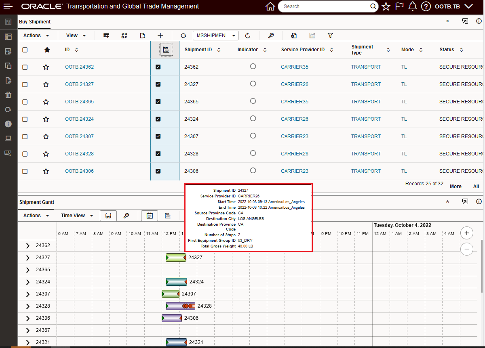Open TL mode link for shipment 24306
The height and width of the screenshot is (348, 485).
click(404, 171)
